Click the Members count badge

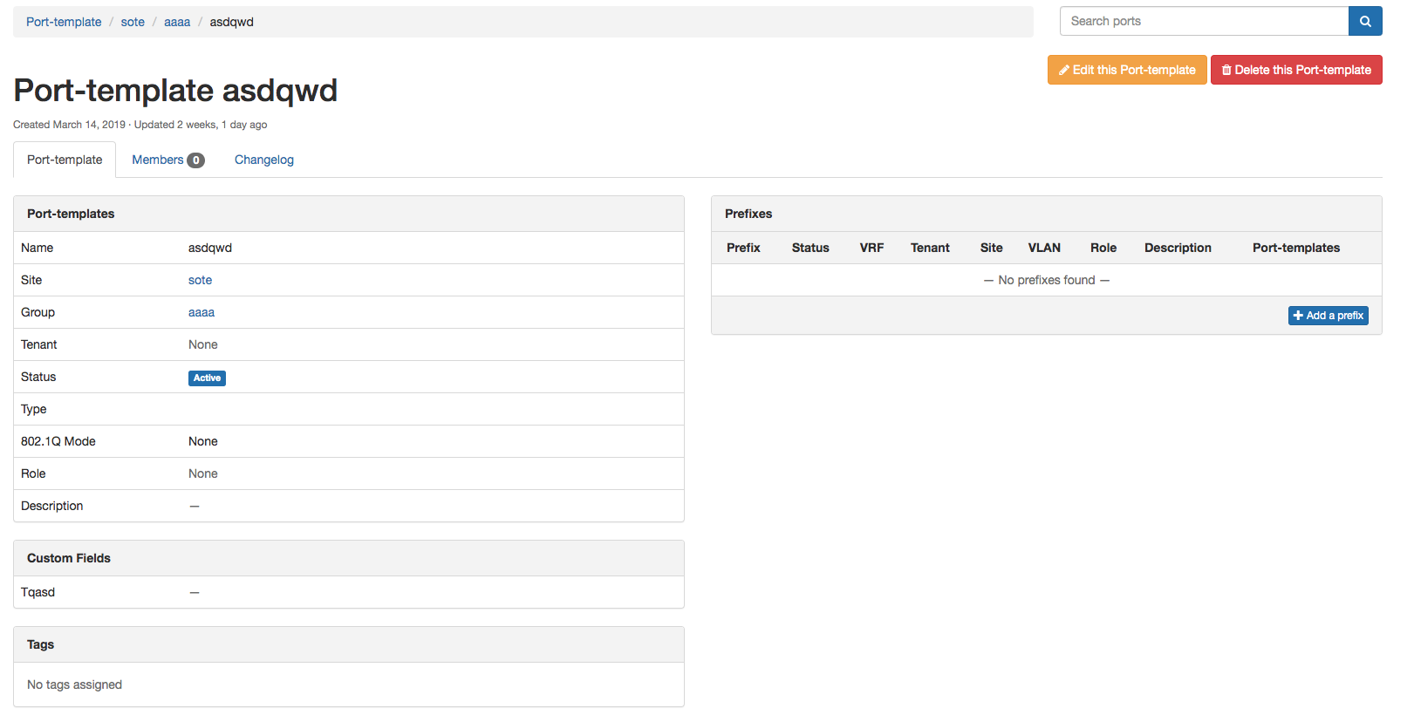(x=196, y=160)
